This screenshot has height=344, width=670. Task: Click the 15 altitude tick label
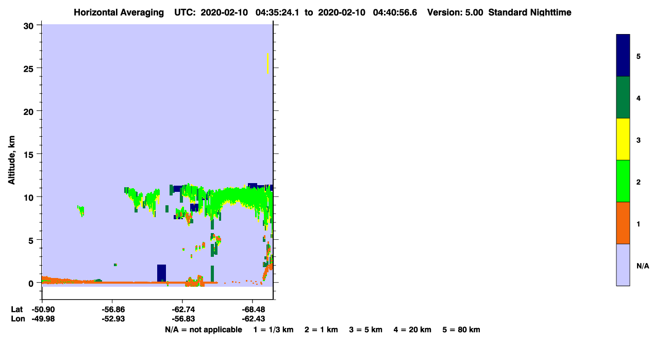pos(29,154)
